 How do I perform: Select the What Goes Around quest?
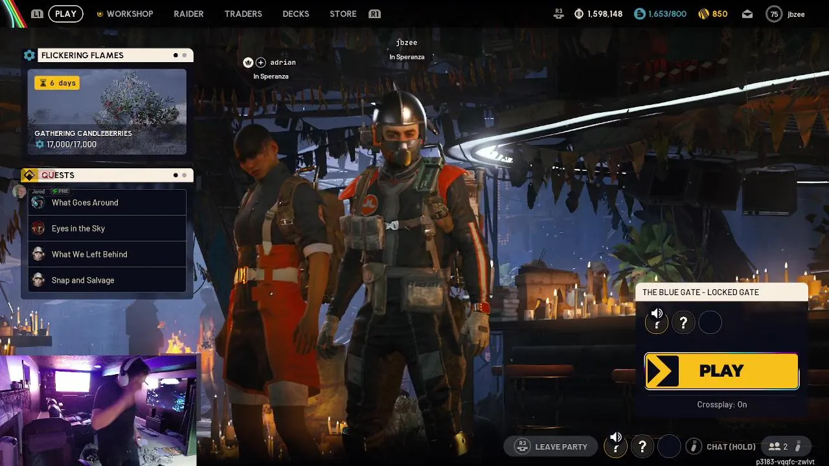[107, 203]
